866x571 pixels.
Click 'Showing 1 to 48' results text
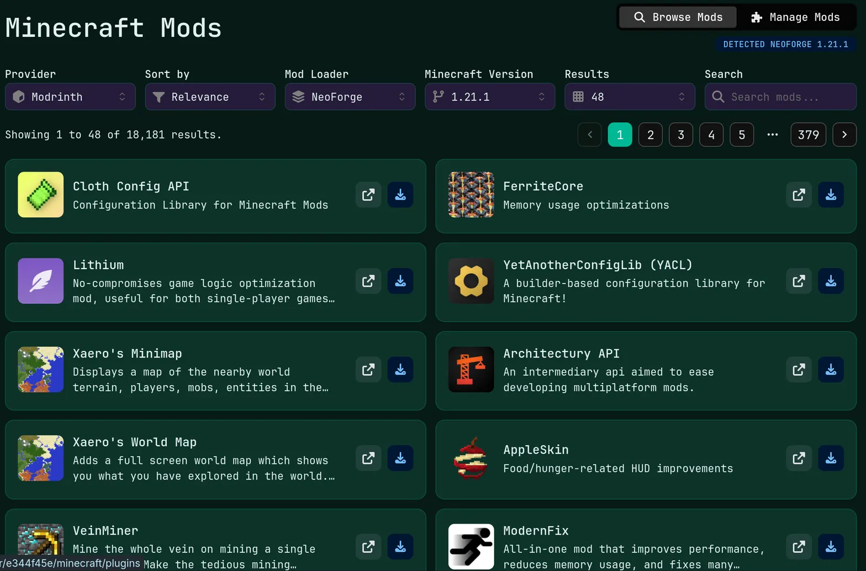tap(113, 135)
